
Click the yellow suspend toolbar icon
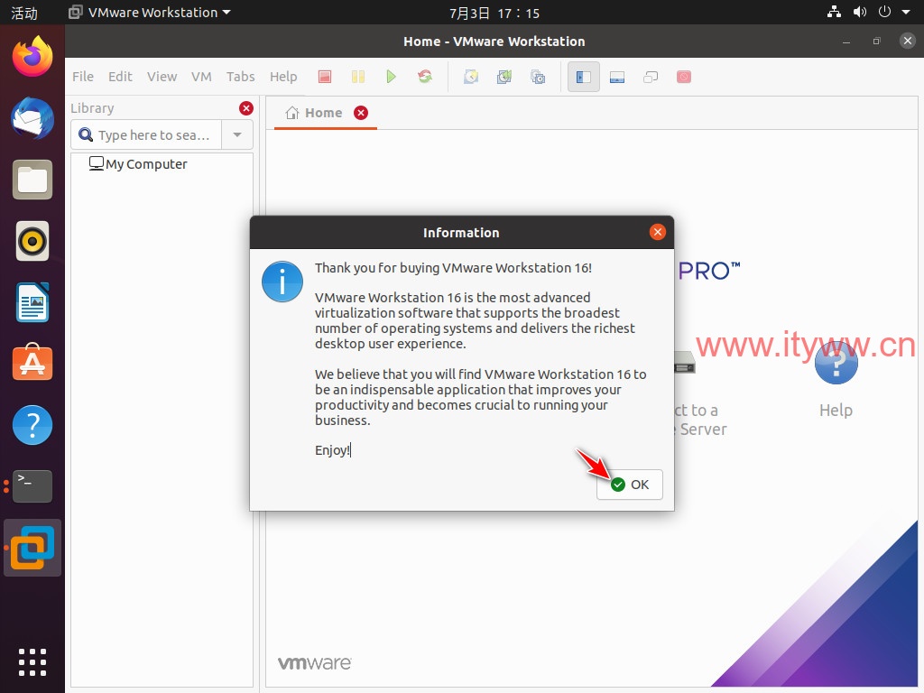(x=358, y=77)
